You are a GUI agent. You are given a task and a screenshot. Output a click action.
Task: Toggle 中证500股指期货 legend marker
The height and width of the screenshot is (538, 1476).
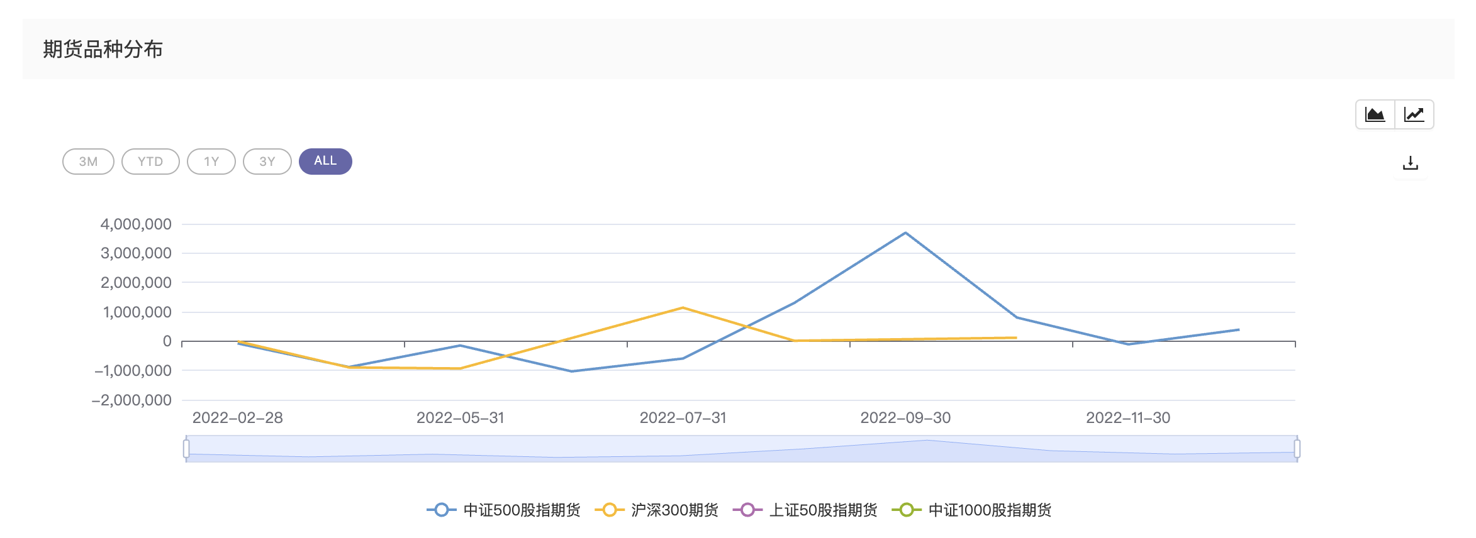click(x=442, y=510)
